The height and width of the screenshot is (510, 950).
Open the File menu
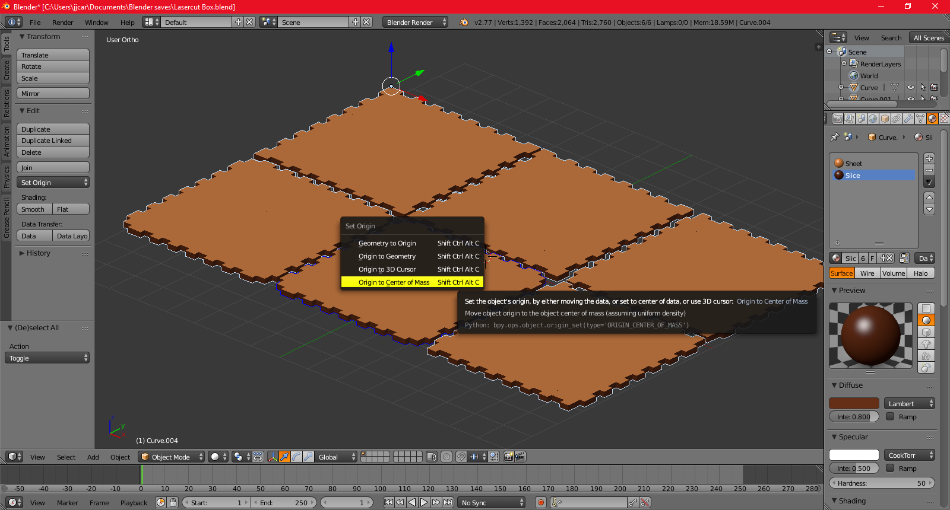tap(35, 23)
